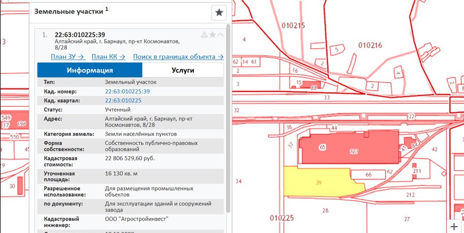Click the quarter label 010225 on map

[x=282, y=218]
